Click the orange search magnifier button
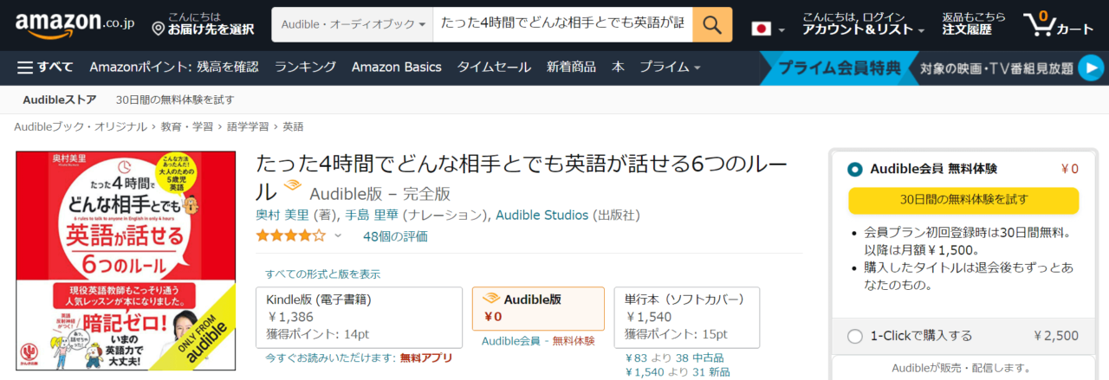This screenshot has width=1109, height=380. (x=712, y=25)
